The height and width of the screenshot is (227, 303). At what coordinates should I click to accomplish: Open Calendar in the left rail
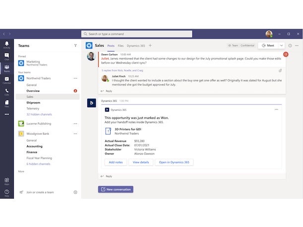(6, 81)
